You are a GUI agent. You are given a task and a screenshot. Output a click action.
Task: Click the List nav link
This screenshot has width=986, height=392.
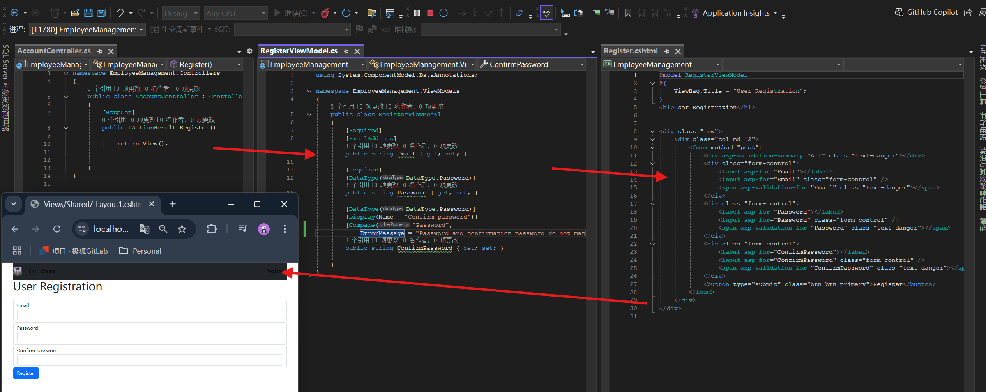(x=32, y=271)
